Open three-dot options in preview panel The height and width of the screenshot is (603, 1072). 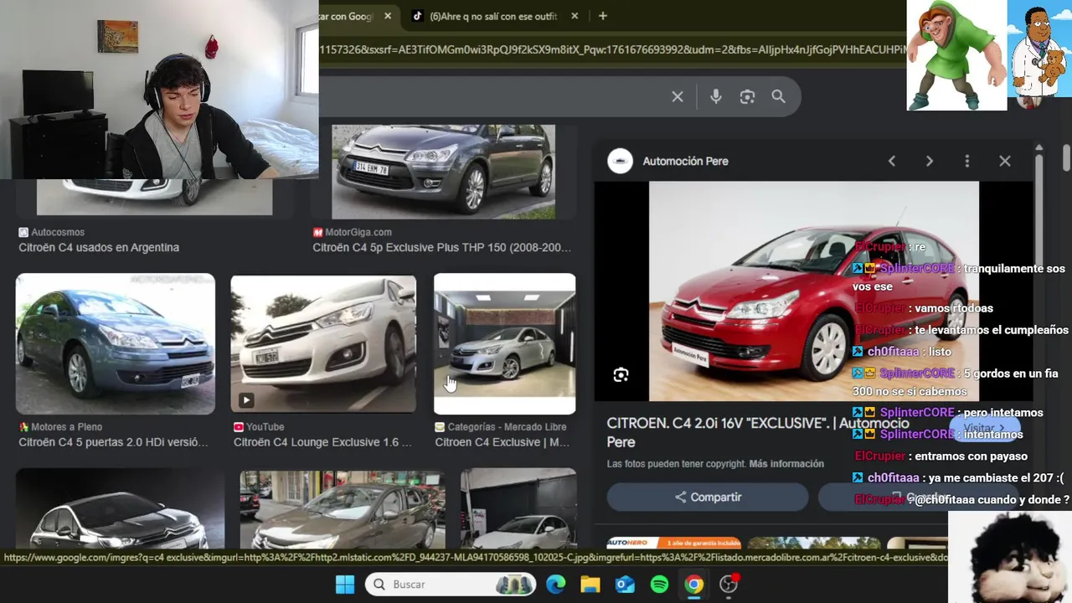(x=967, y=161)
